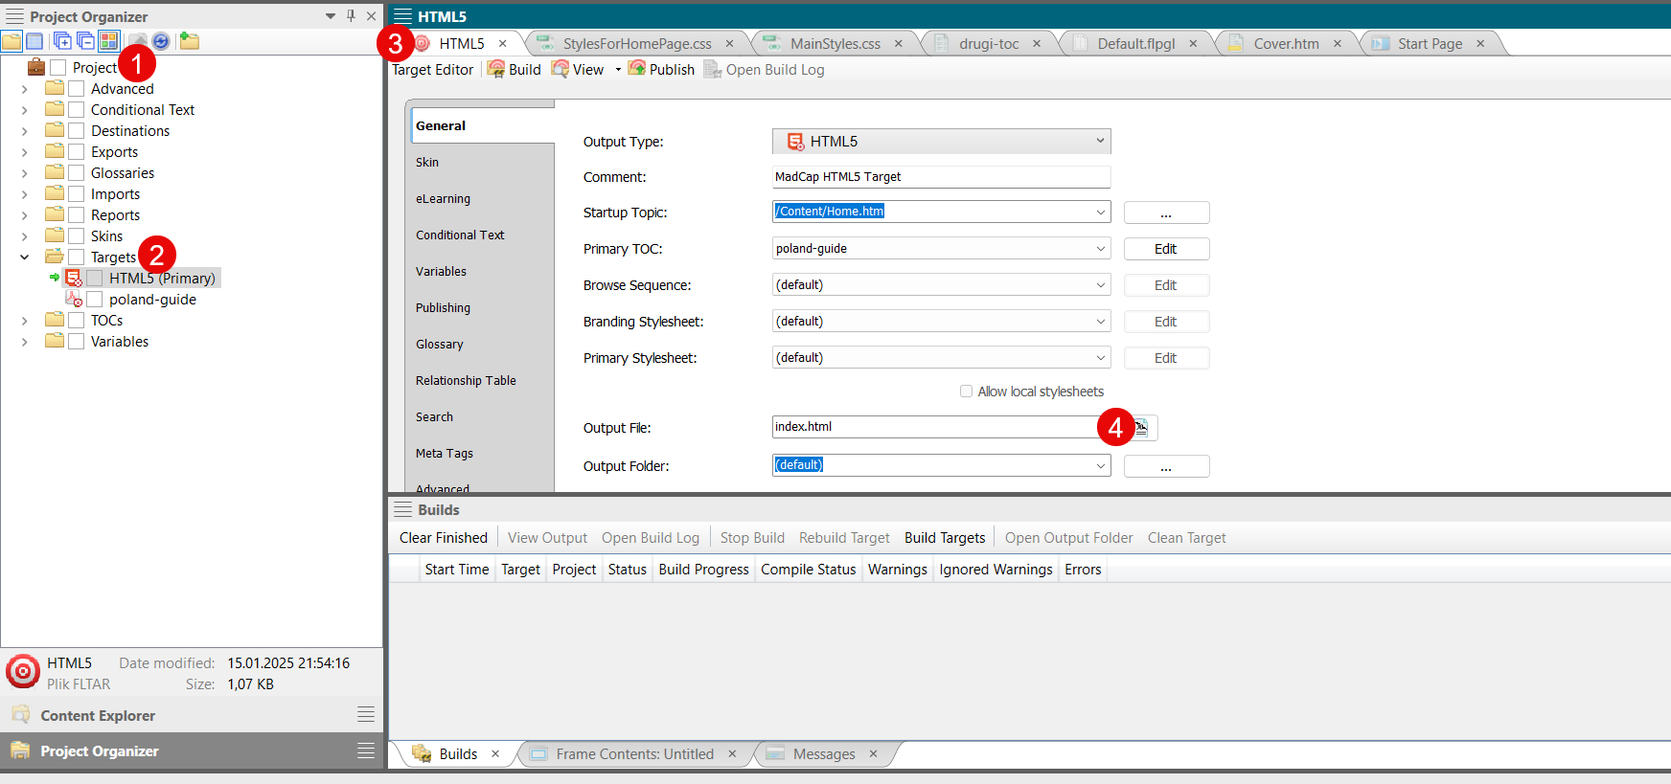
Task: Select the HTML5 (Primary) target icon in tree
Action: coord(73,278)
